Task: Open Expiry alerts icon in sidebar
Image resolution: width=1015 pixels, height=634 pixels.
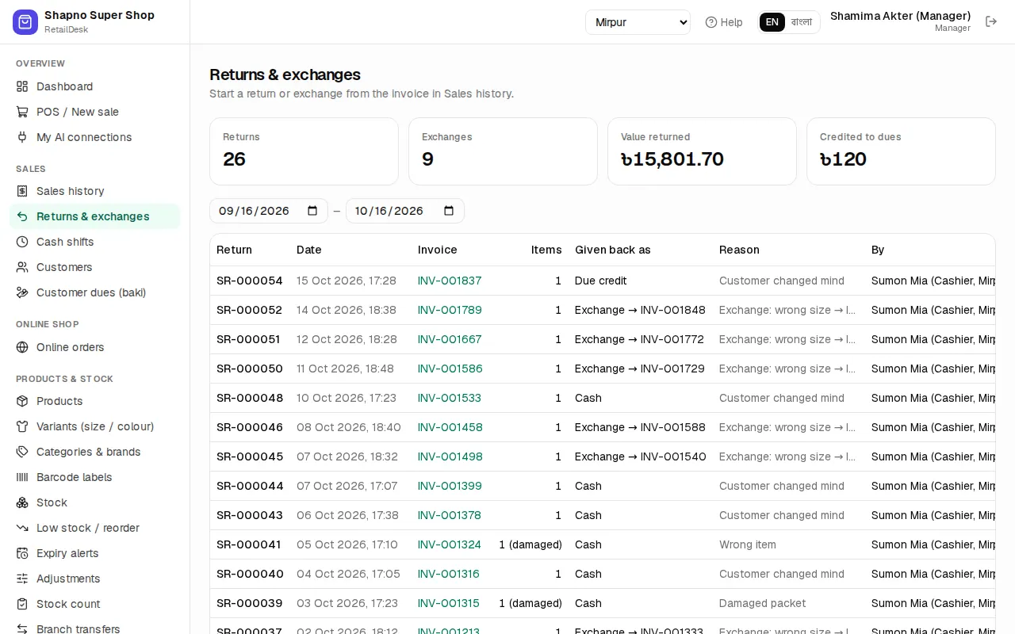Action: [x=22, y=553]
